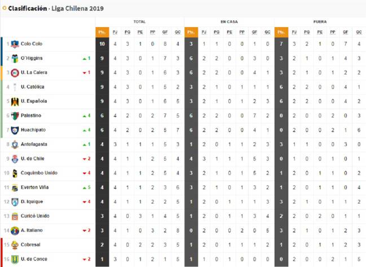Click the U. La Calera crest
The height and width of the screenshot is (267, 366).
(x=15, y=73)
